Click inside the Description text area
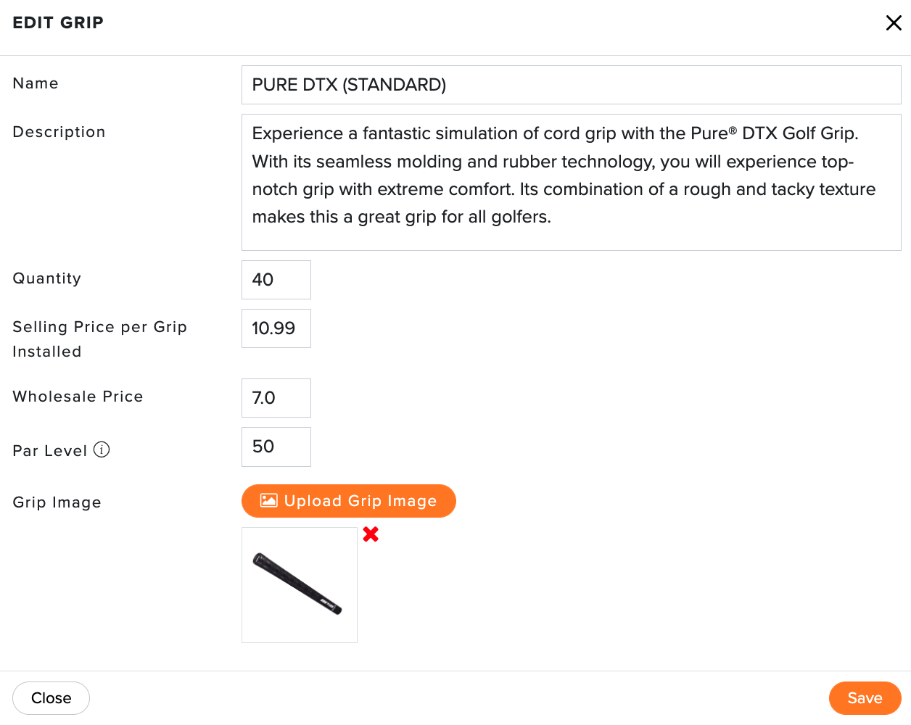 572,182
